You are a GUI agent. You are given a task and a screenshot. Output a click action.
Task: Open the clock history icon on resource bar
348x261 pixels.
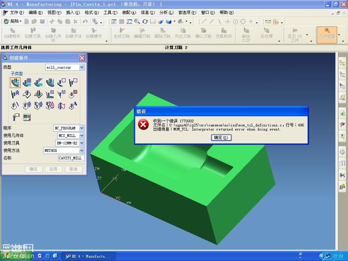(x=342, y=152)
